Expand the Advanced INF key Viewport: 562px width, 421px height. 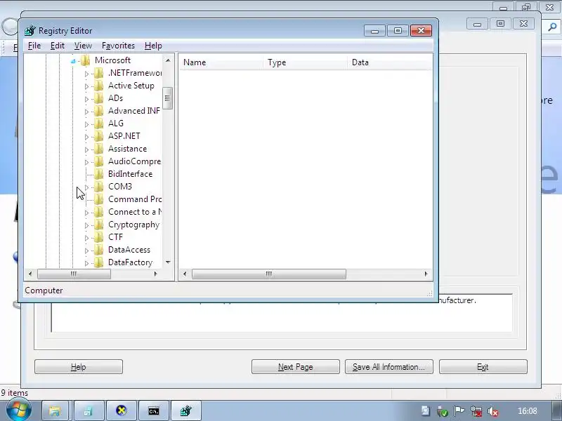86,112
